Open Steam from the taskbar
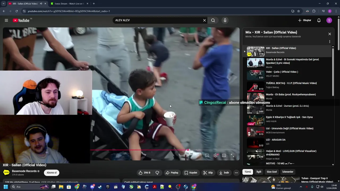The width and height of the screenshot is (340, 191). 100,187
